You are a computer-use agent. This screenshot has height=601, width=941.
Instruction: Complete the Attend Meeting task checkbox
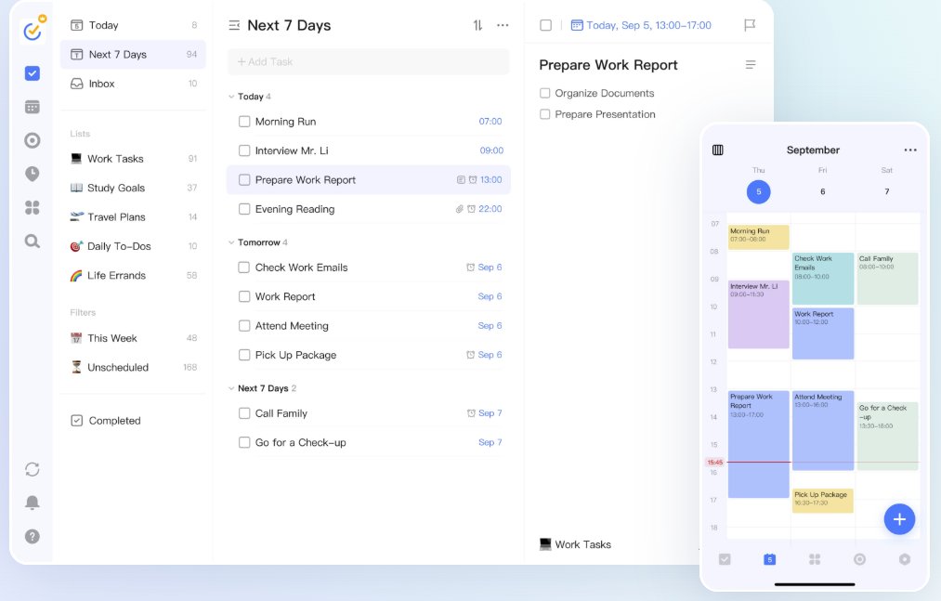coord(244,325)
